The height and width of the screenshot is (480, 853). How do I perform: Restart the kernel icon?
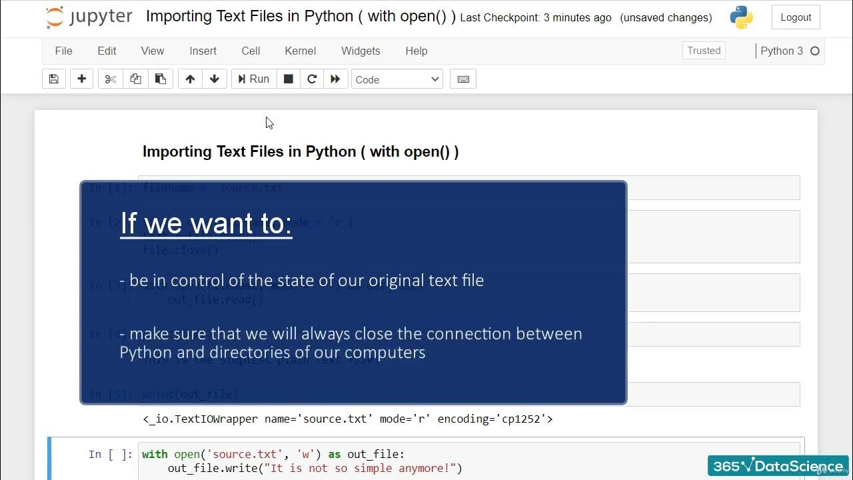(x=312, y=79)
